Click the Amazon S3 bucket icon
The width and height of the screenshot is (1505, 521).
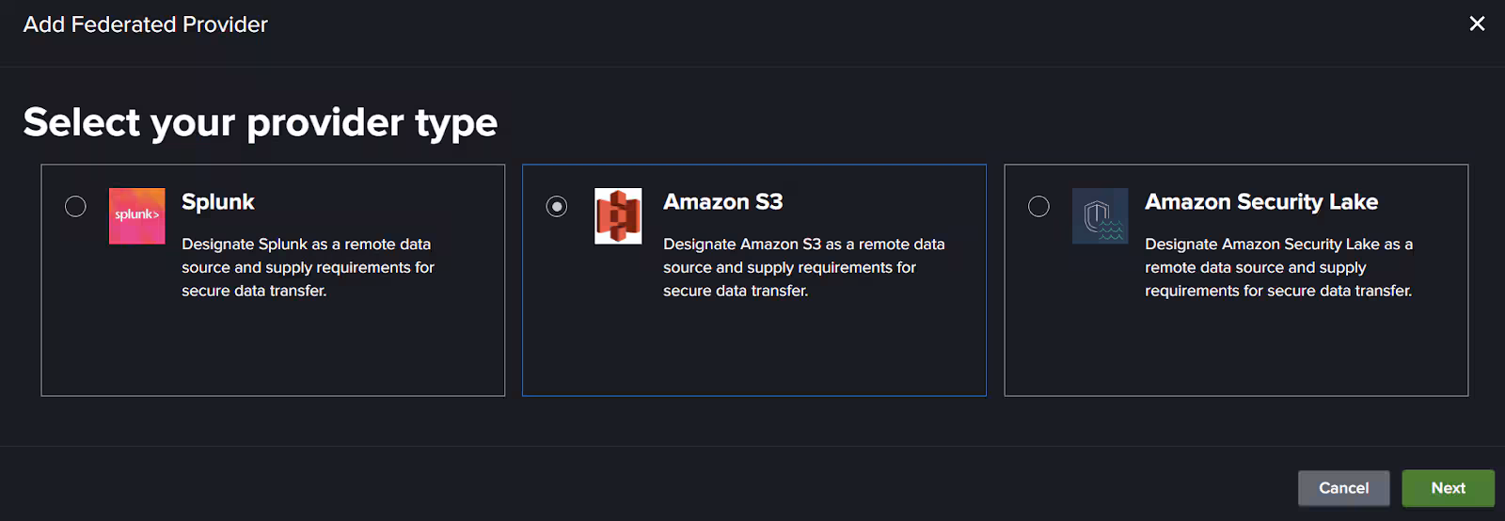618,215
